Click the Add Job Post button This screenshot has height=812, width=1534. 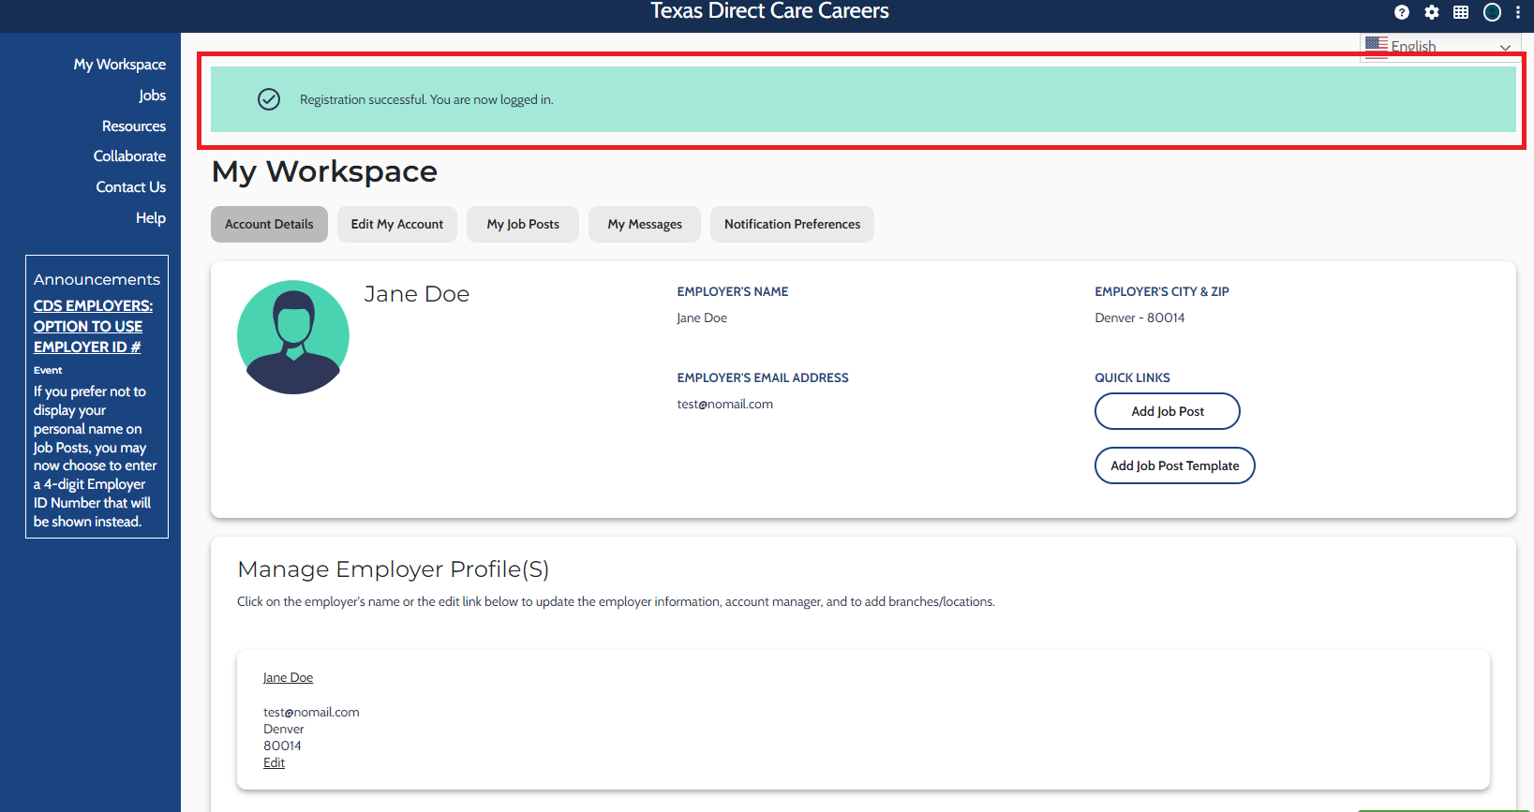(x=1167, y=411)
